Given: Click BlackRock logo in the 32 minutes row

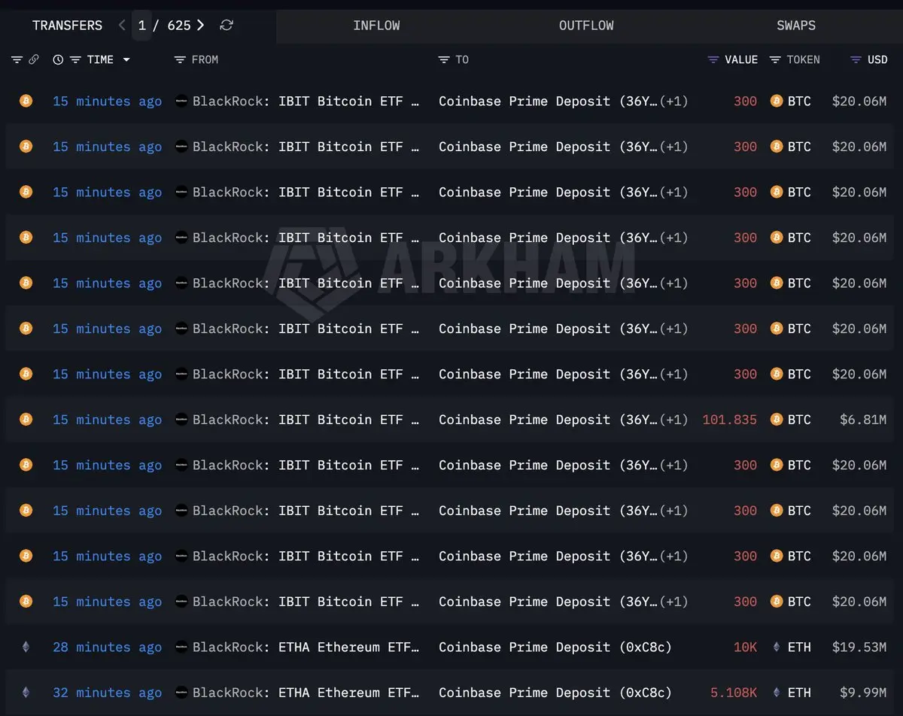Looking at the screenshot, I should (x=181, y=692).
